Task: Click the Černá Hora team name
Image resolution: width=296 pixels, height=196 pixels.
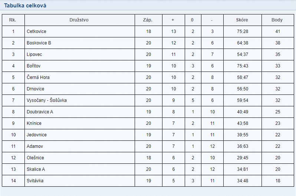Action: pyautogui.click(x=38, y=77)
